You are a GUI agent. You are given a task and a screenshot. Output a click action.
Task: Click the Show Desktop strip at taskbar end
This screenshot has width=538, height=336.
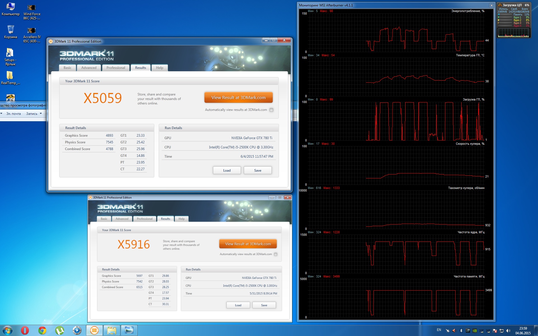536,330
